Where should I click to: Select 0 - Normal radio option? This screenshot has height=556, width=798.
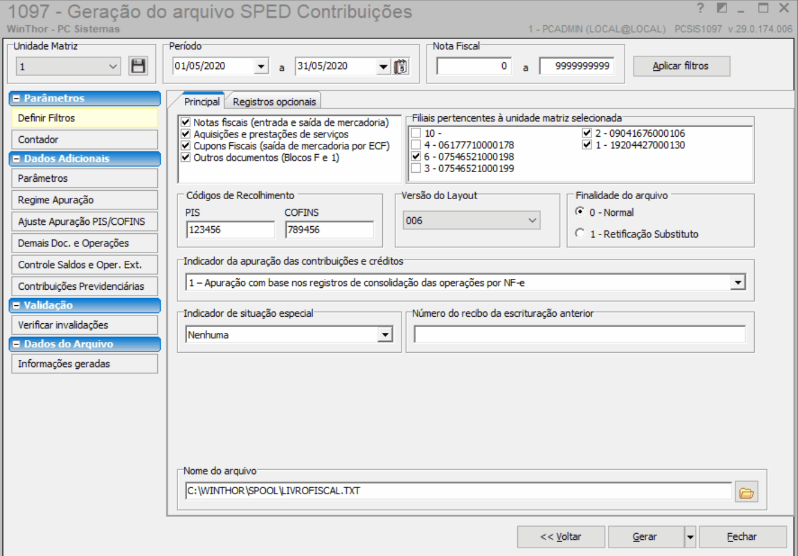[580, 212]
